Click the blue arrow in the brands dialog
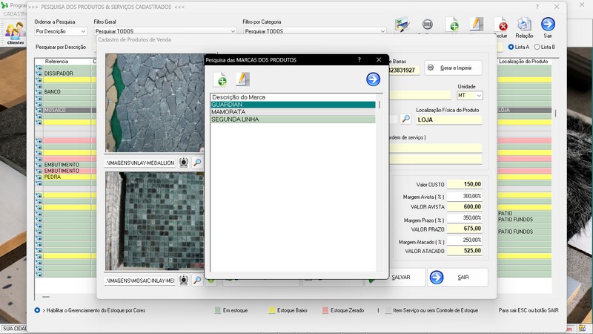This screenshot has width=593, height=334. (x=373, y=79)
